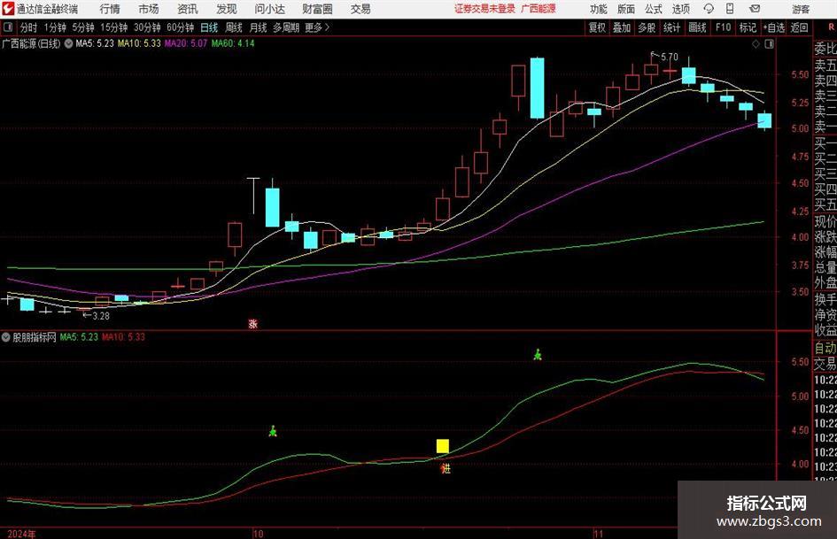Click the diamond icon atop the chart
Image resolution: width=837 pixels, height=539 pixels.
756,44
